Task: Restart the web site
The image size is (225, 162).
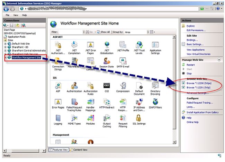Action: pos(191,65)
